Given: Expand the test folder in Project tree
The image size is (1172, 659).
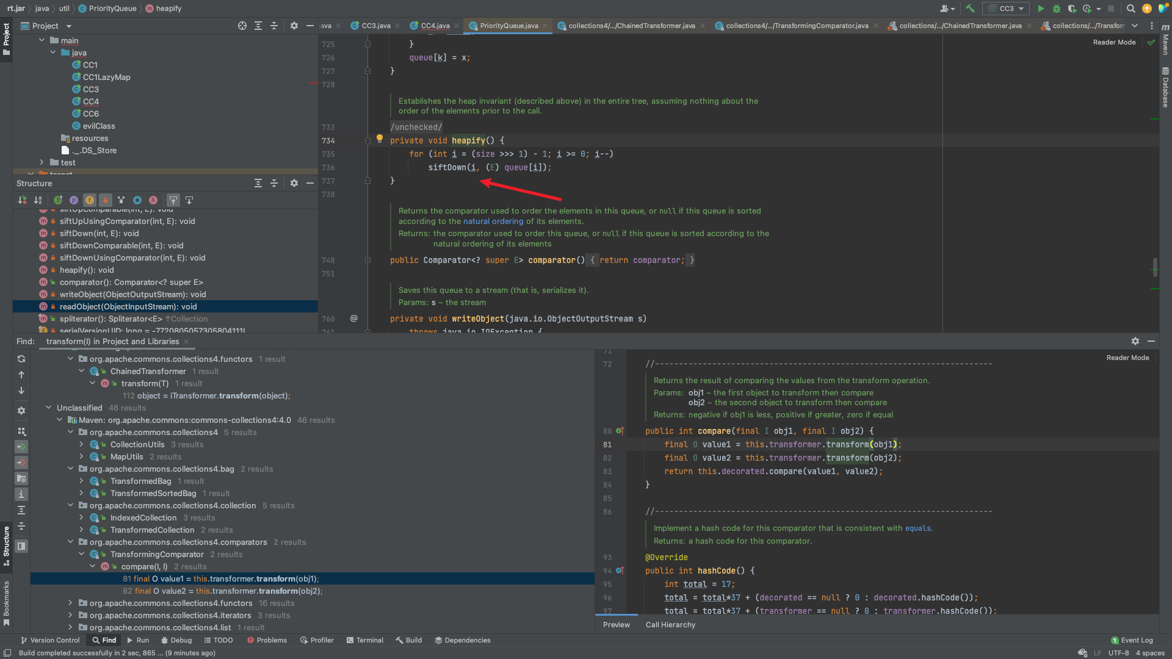Looking at the screenshot, I should coord(42,162).
